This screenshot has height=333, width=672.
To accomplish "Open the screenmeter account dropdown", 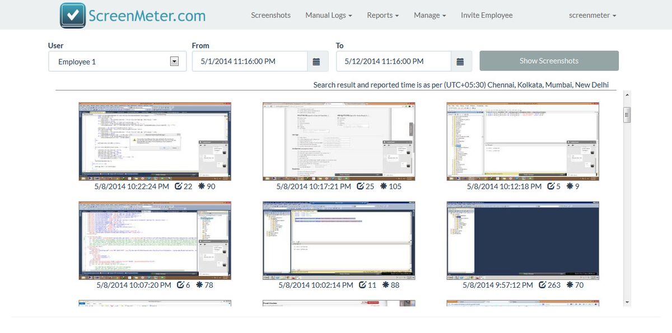I will [592, 15].
